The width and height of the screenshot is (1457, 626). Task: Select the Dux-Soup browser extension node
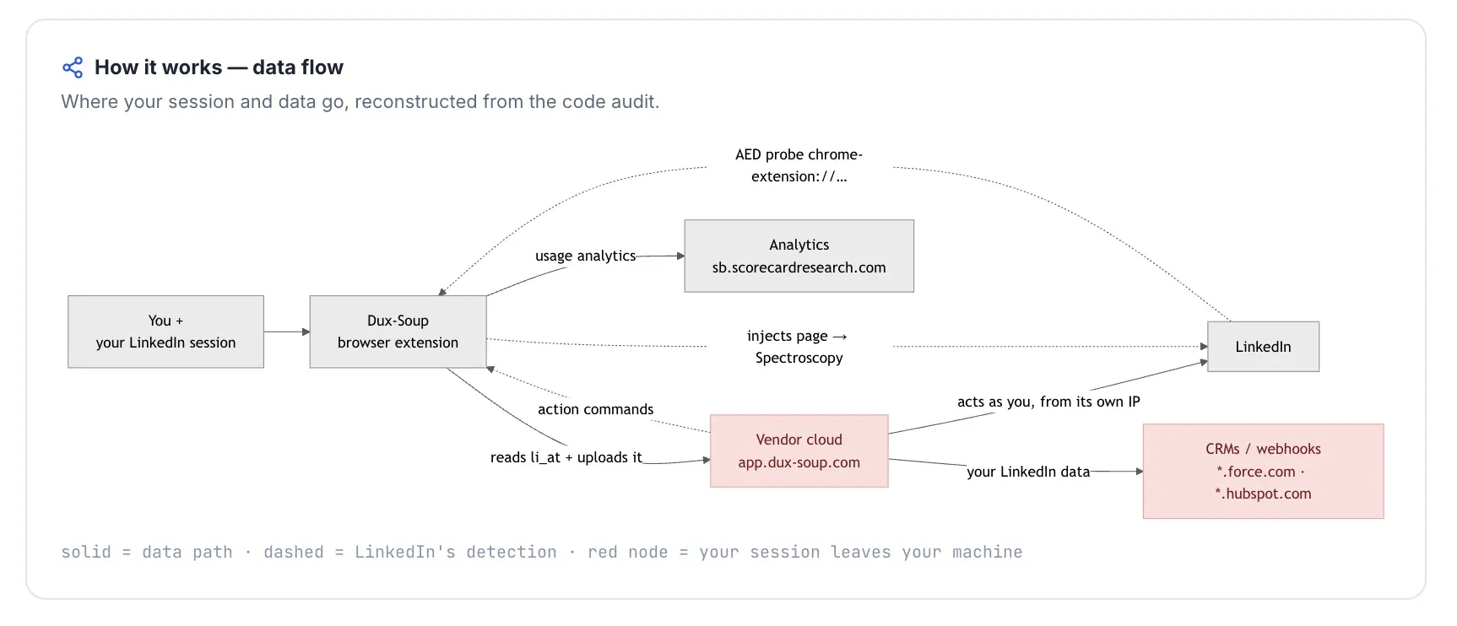coord(398,332)
